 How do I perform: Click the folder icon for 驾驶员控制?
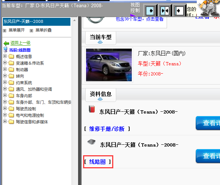click(x=11, y=109)
